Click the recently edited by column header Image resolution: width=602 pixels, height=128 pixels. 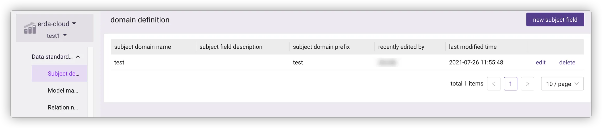point(401,47)
